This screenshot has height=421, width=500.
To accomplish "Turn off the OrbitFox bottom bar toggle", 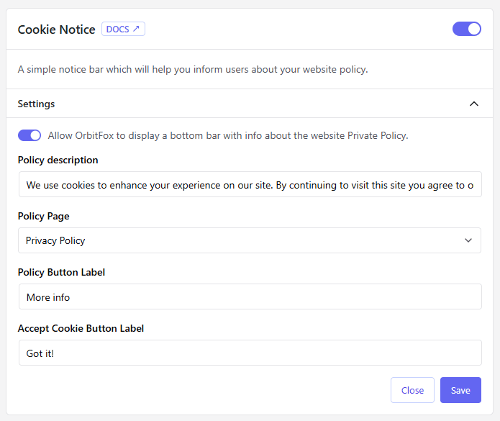I will click(x=29, y=135).
